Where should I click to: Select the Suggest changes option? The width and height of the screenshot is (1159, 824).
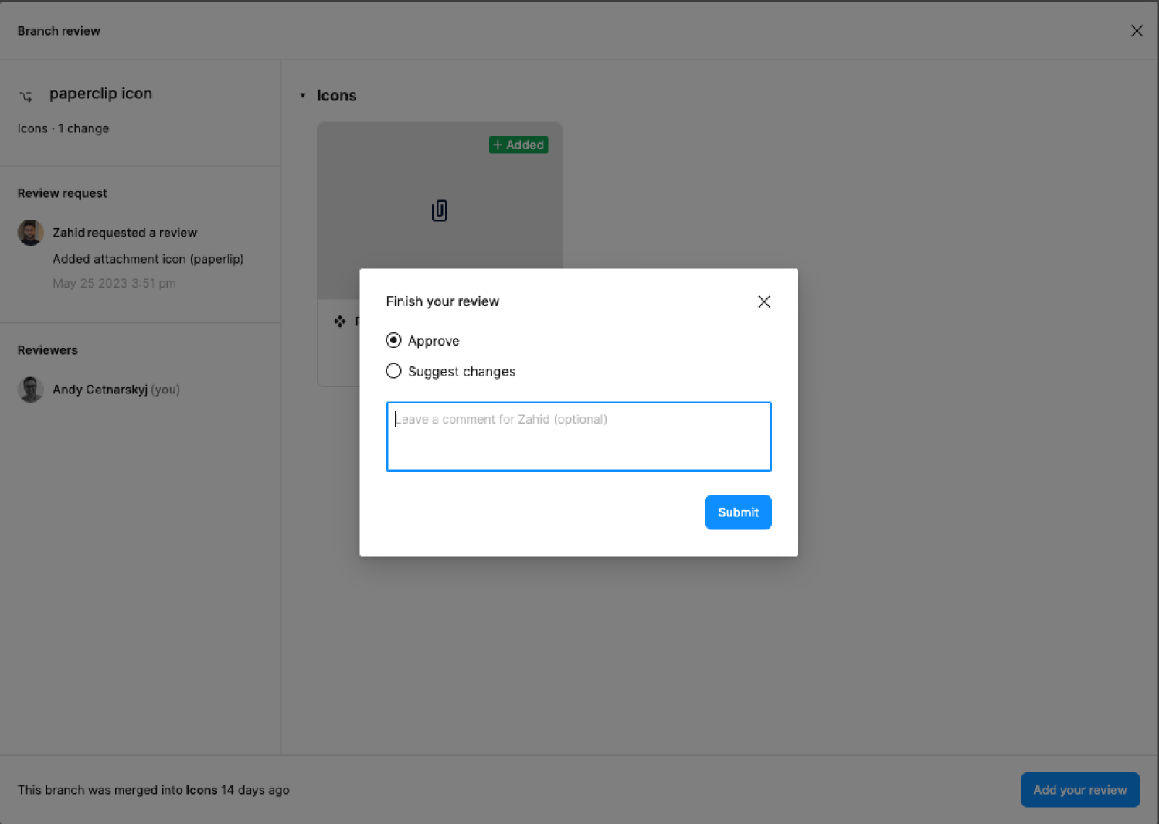pyautogui.click(x=393, y=371)
